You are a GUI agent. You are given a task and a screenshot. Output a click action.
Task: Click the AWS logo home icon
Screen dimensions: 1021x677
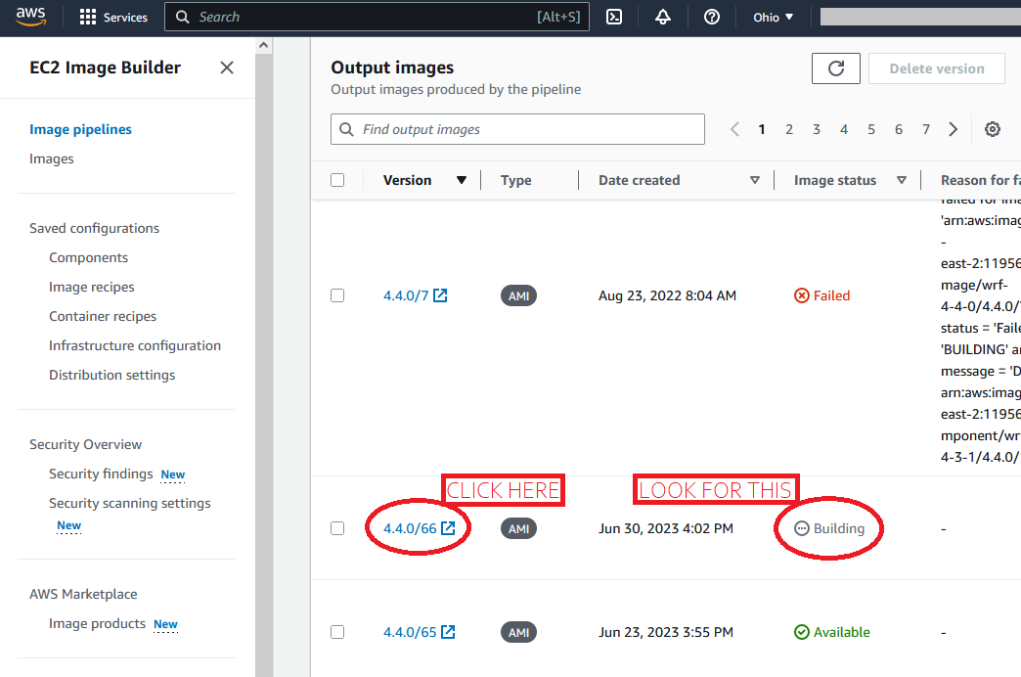coord(30,17)
